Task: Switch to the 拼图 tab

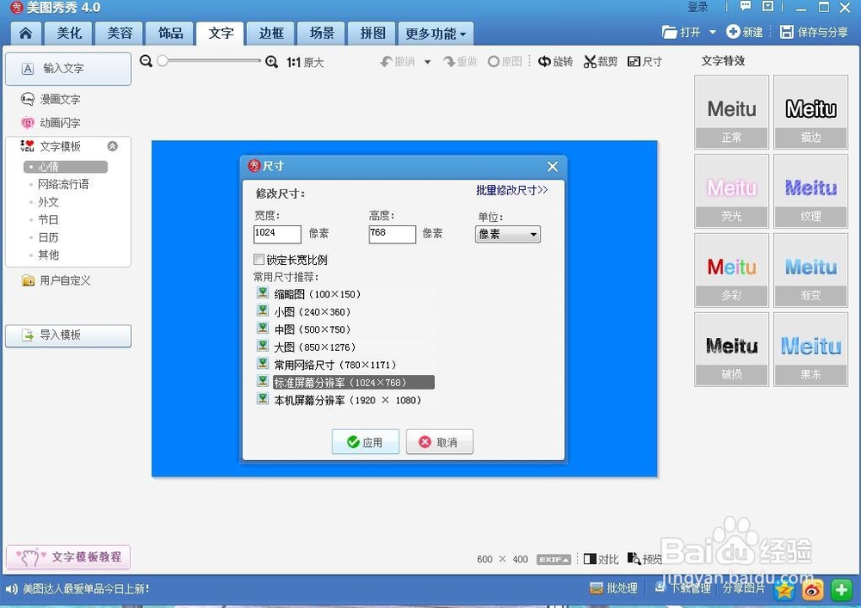Action: pyautogui.click(x=371, y=33)
